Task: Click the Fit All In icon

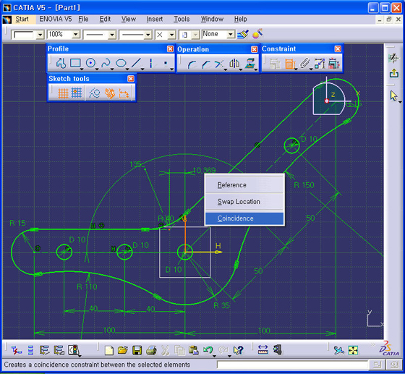Action: pyautogui.click(x=353, y=351)
